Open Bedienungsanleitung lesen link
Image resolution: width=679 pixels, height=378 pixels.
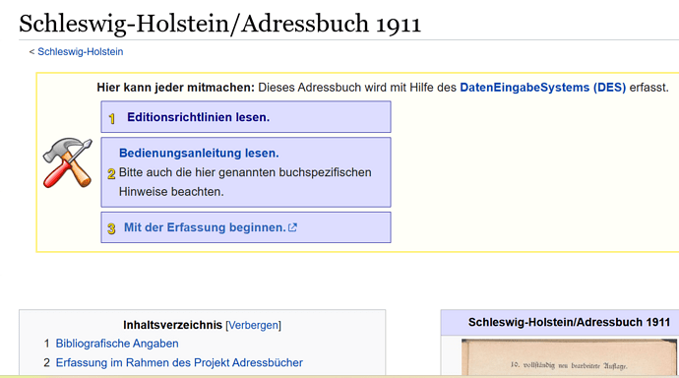199,154
